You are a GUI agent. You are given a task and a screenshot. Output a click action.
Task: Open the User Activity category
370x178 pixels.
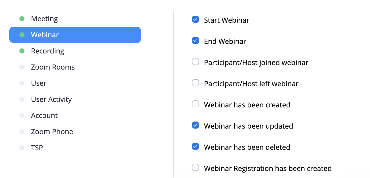click(75, 99)
